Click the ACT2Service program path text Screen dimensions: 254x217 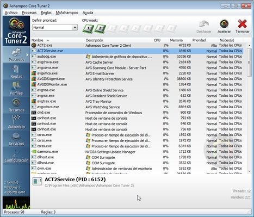(x=89, y=185)
